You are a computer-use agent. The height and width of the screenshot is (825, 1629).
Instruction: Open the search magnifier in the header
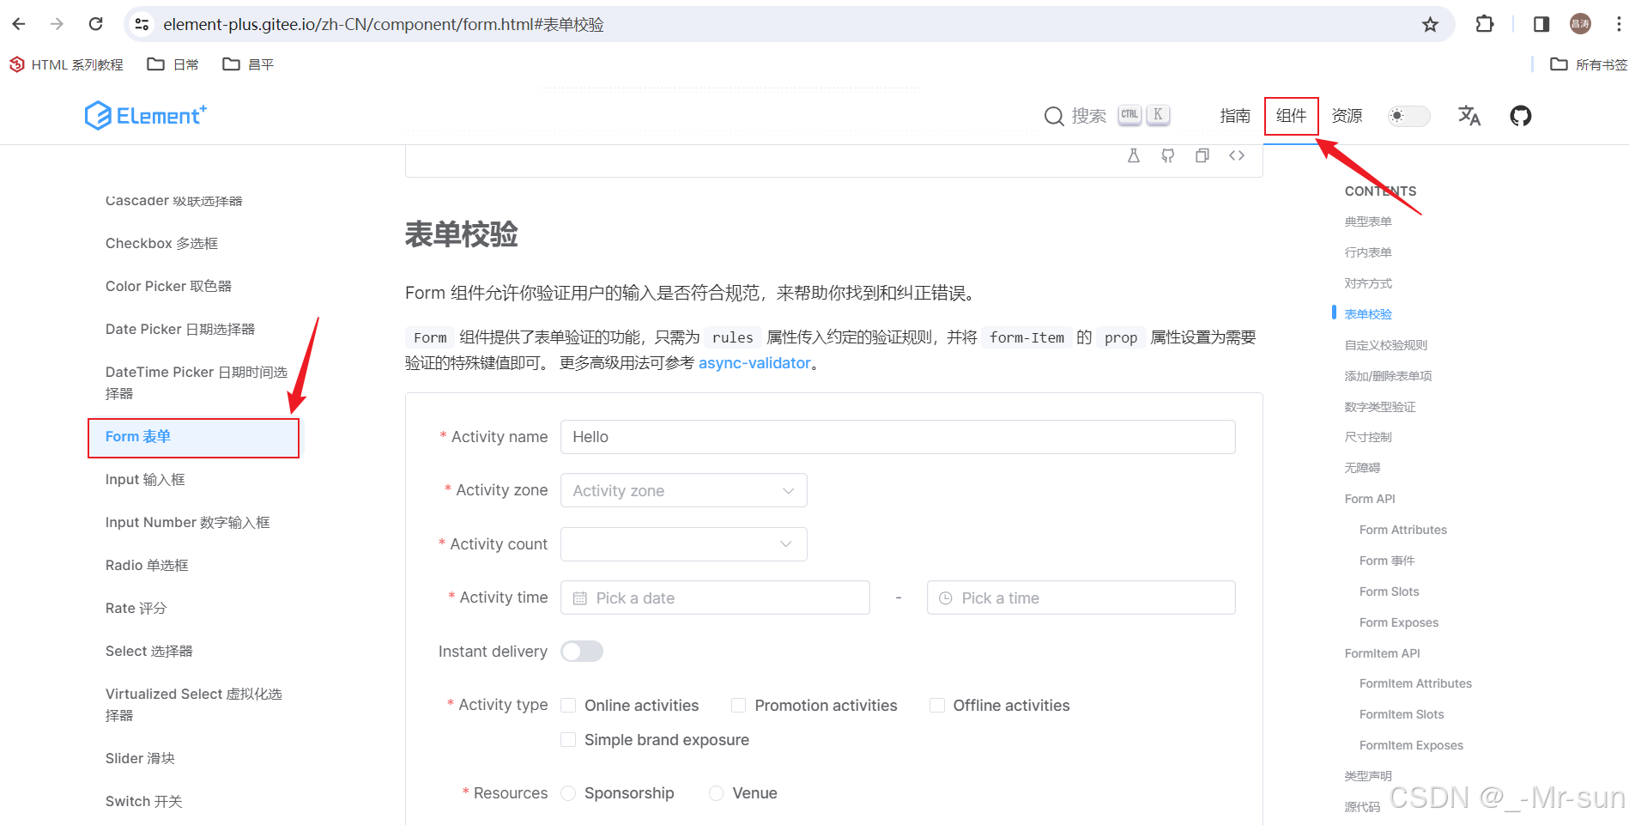(x=1054, y=116)
